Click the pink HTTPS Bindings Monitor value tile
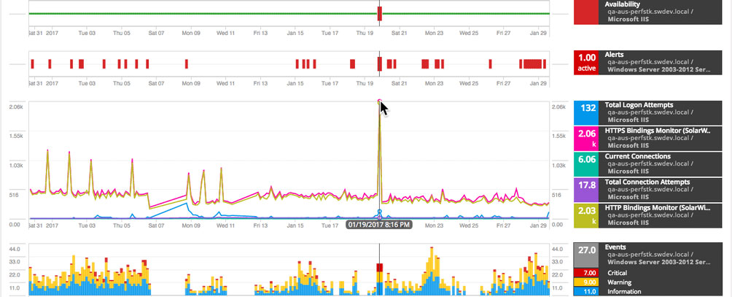The image size is (732, 297). [x=586, y=138]
